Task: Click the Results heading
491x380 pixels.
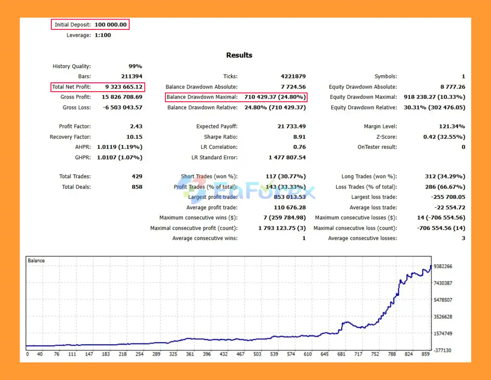Action: 239,55
